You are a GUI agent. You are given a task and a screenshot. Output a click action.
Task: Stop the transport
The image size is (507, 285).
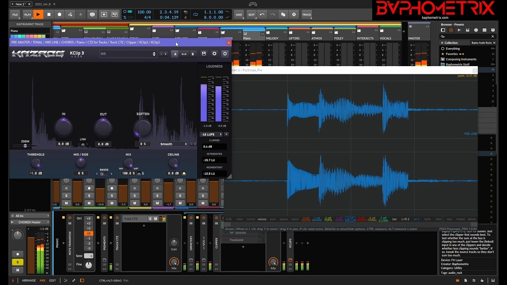(x=49, y=15)
